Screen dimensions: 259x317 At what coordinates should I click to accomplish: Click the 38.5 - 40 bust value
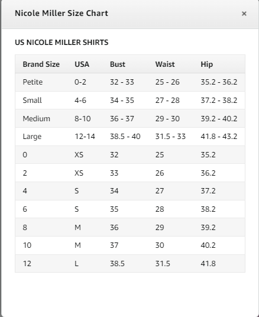coord(125,137)
